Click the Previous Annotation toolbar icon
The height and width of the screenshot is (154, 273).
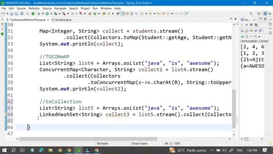(150, 14)
